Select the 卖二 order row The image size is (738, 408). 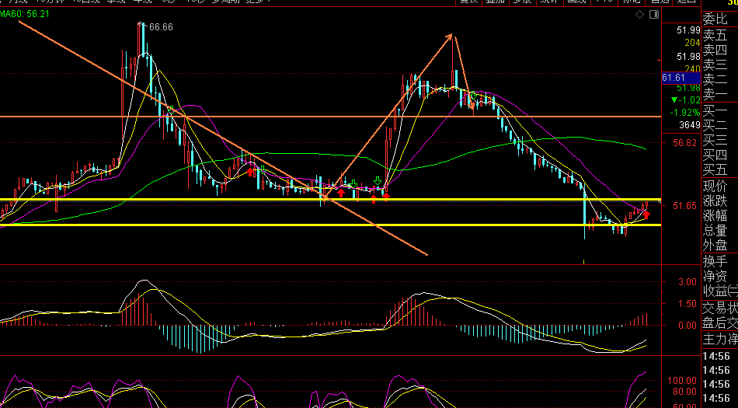(x=715, y=80)
